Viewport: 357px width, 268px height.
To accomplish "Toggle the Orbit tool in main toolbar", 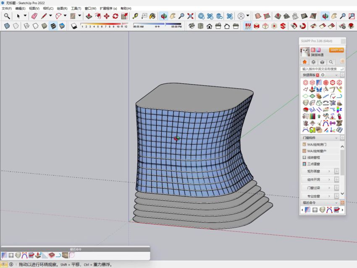I will pyautogui.click(x=164, y=16).
